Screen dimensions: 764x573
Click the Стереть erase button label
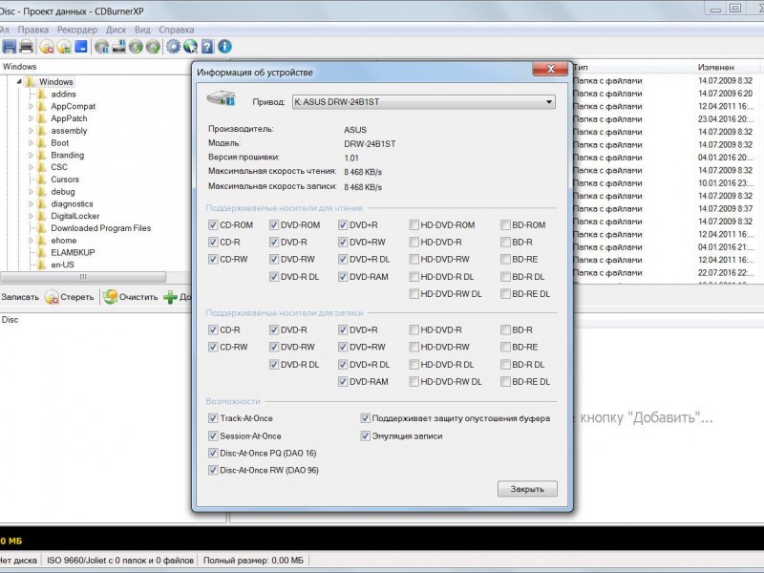click(77, 297)
